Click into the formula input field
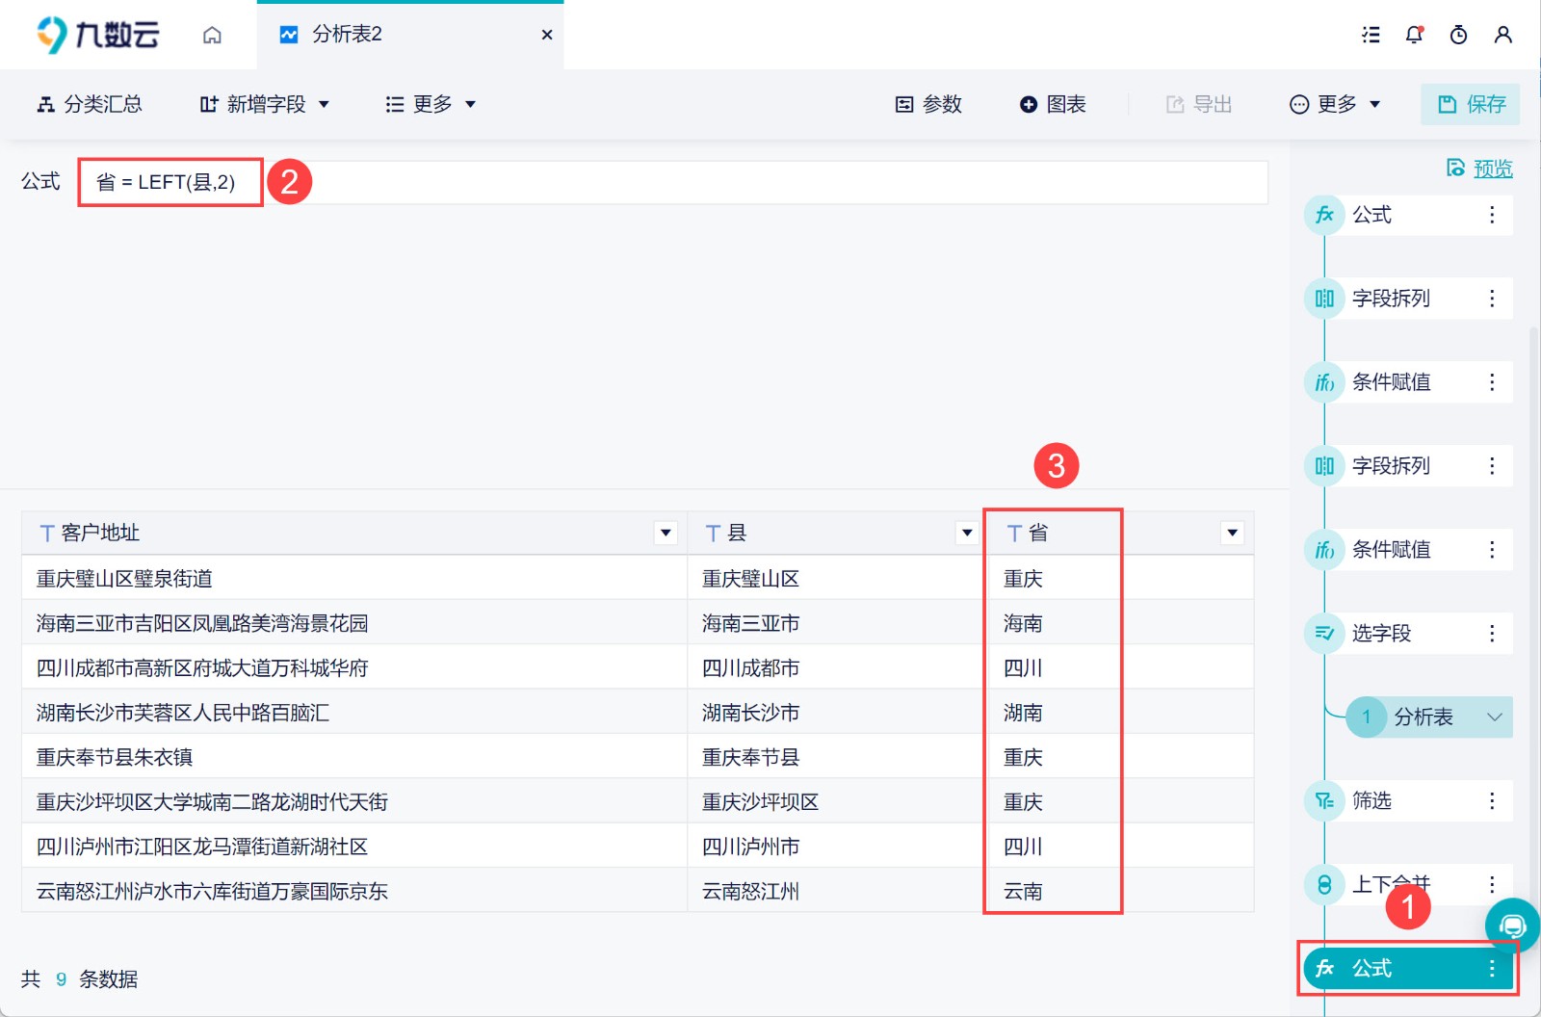 coord(672,182)
